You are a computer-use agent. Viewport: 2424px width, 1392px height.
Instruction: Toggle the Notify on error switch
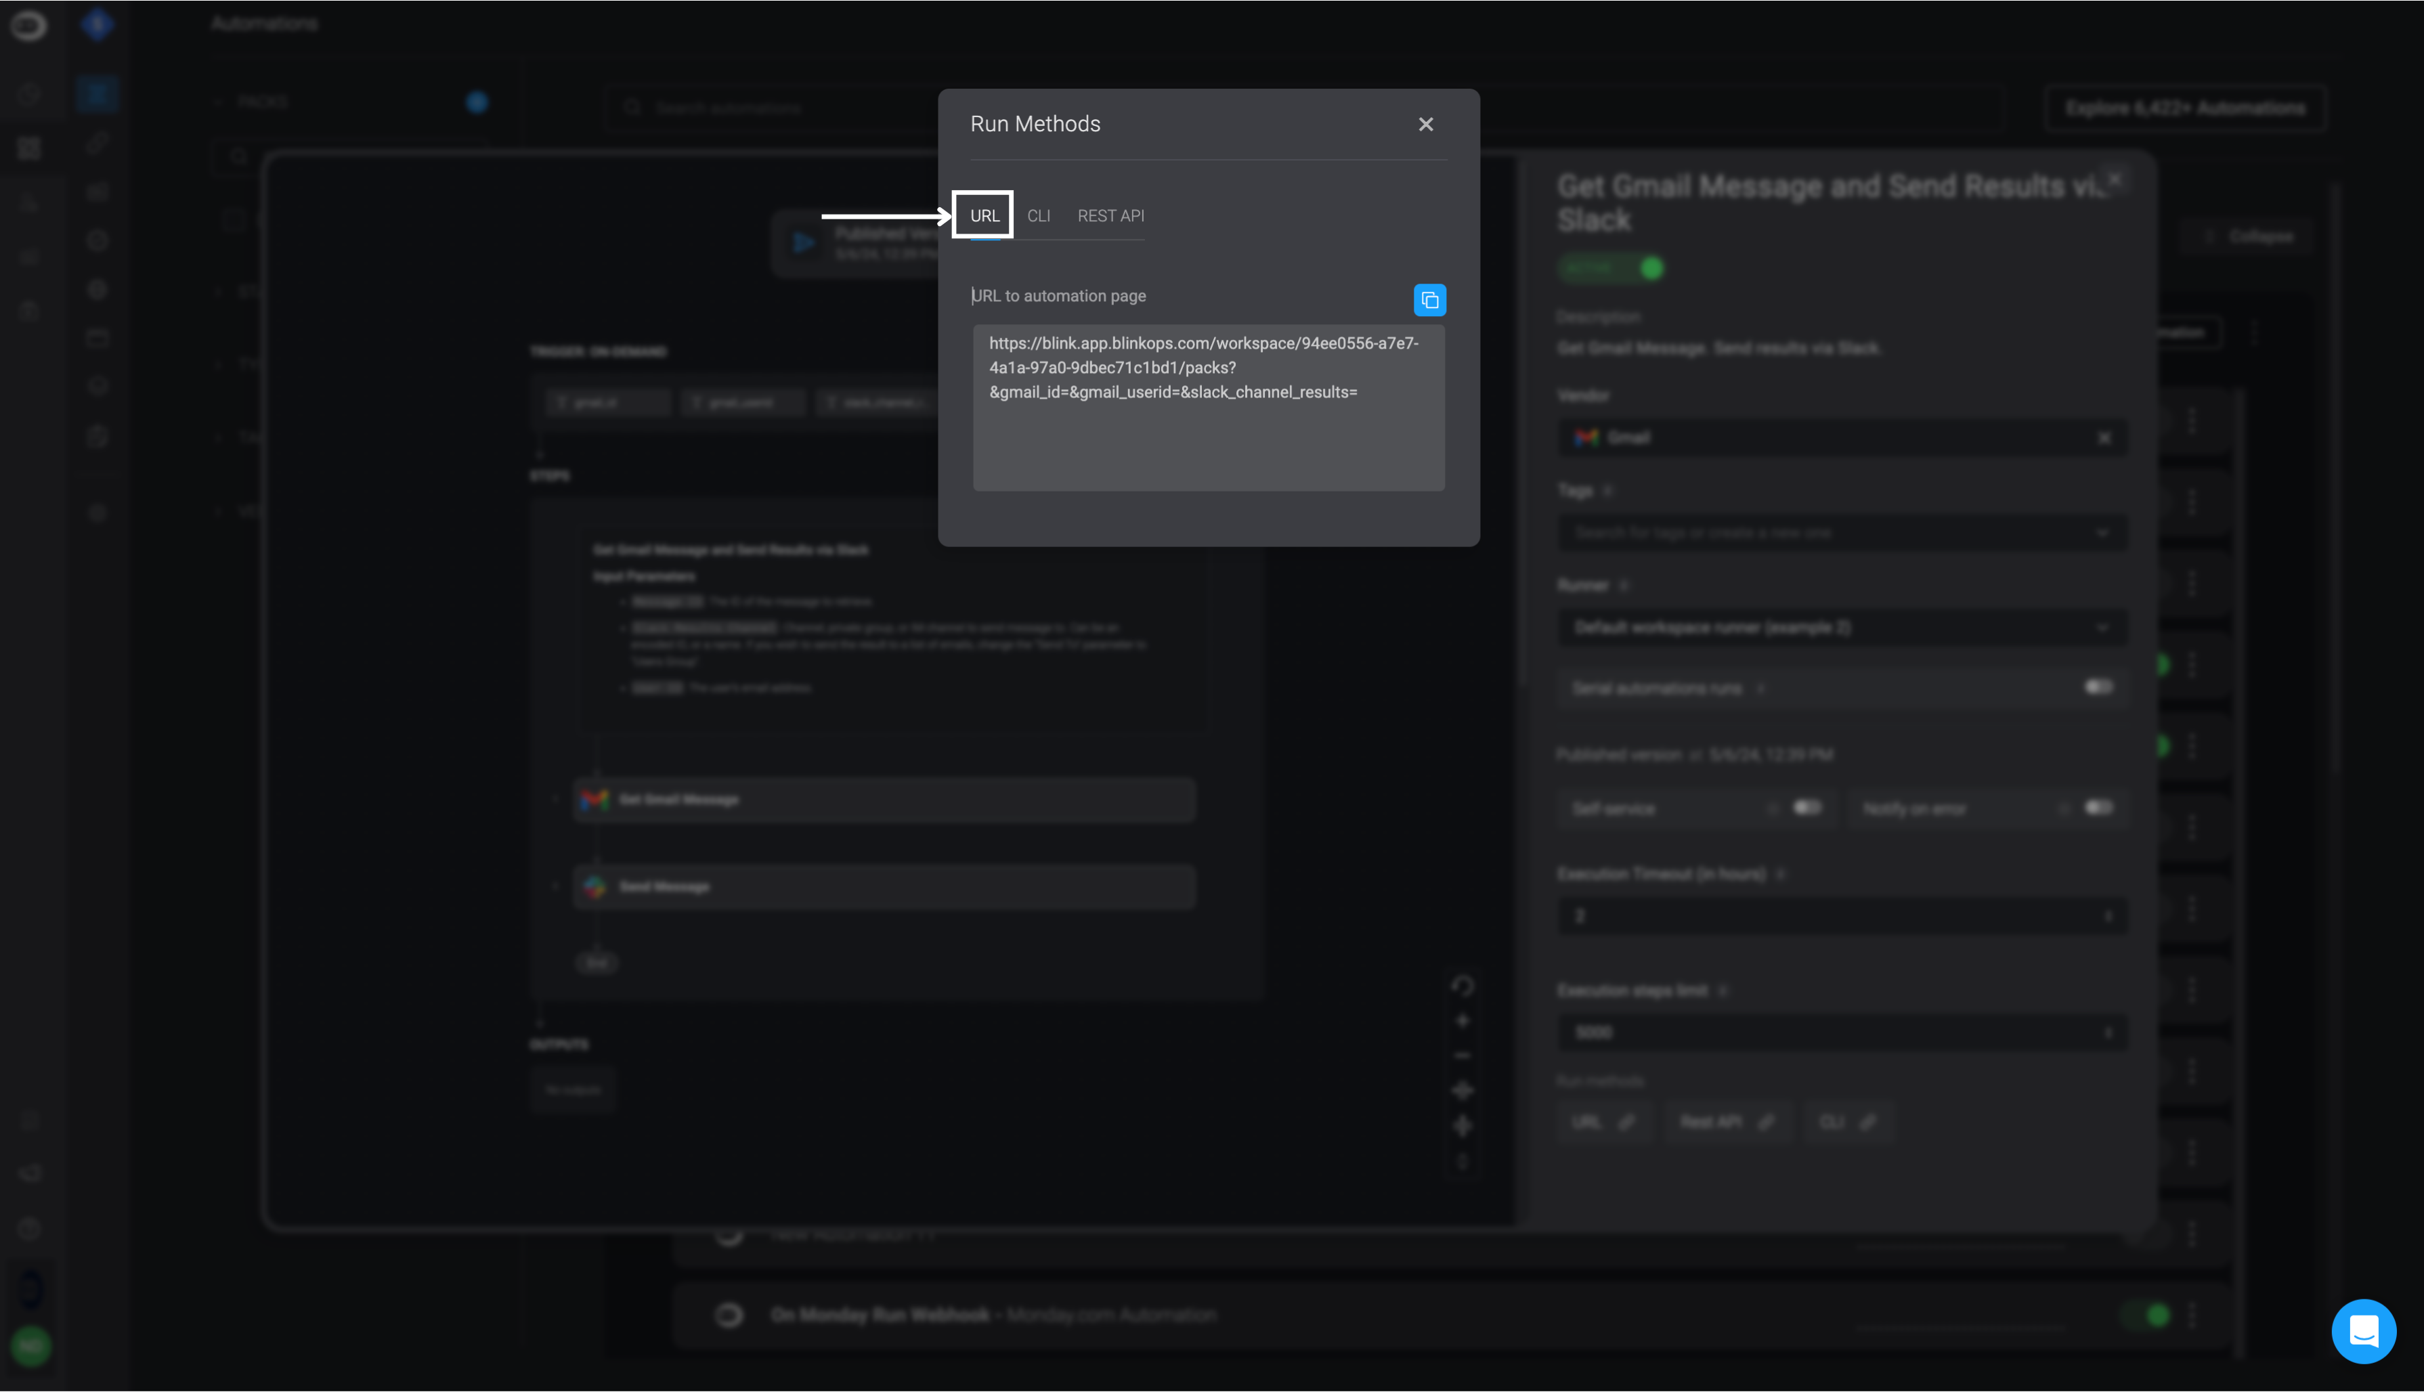[2098, 808]
